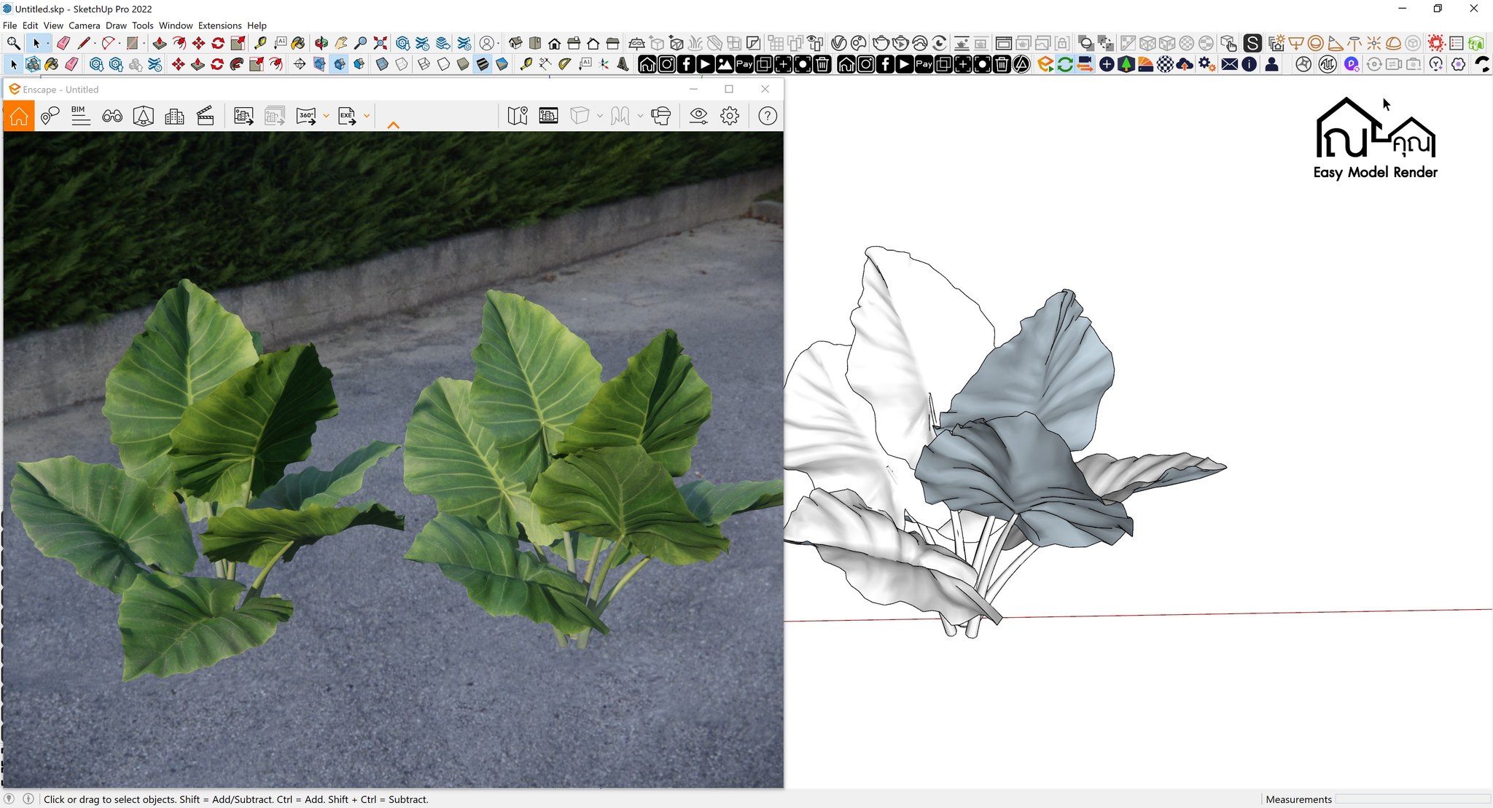The width and height of the screenshot is (1493, 808).
Task: Click Enscape live updates sync icon
Action: pos(1065,65)
